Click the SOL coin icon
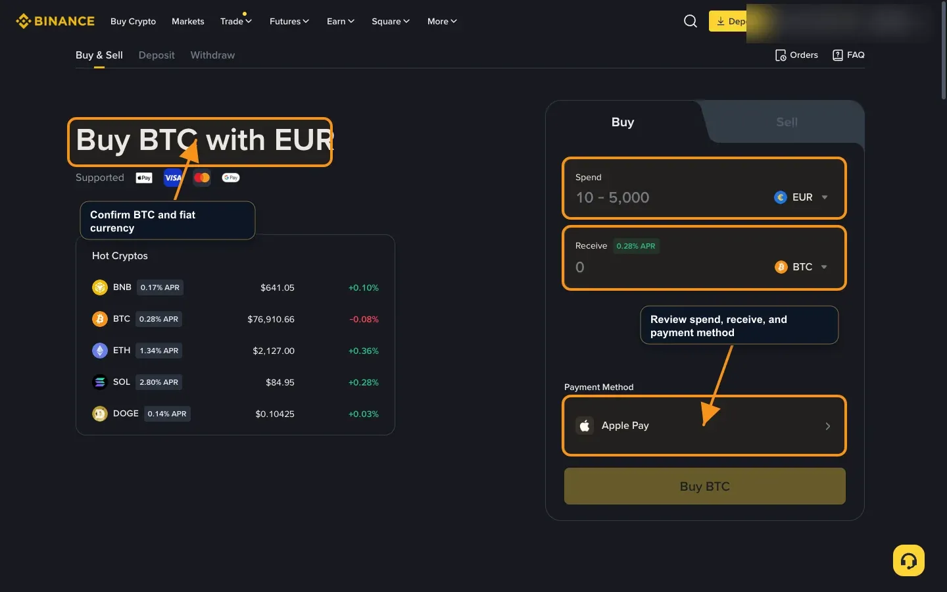 pos(100,382)
